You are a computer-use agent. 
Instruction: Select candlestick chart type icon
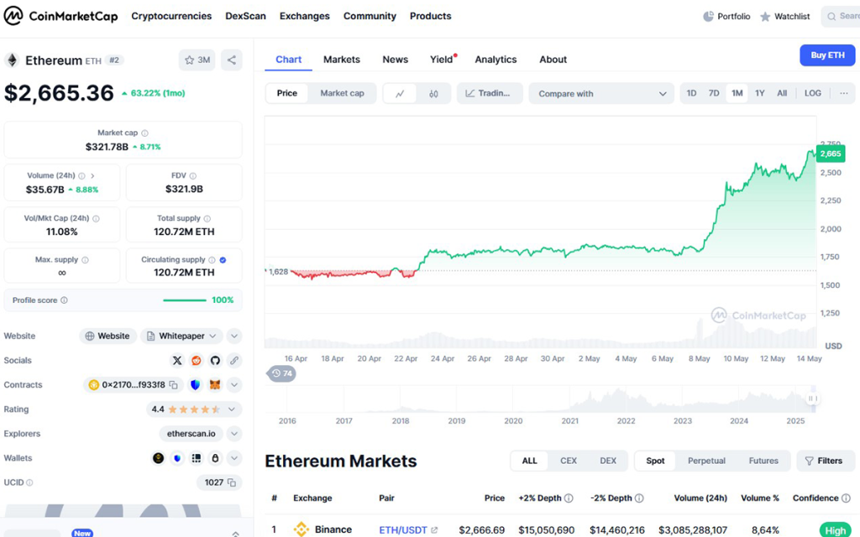[433, 94]
